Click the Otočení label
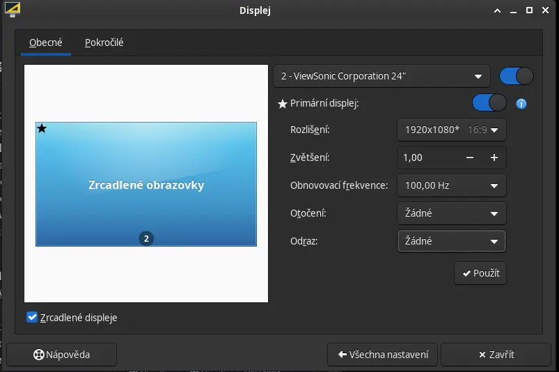 (308, 213)
